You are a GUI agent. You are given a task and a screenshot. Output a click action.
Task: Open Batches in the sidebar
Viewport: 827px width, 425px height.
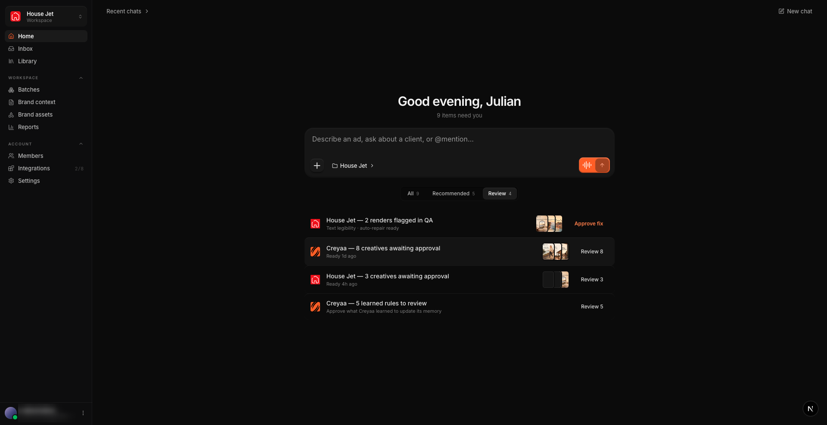click(x=46, y=89)
